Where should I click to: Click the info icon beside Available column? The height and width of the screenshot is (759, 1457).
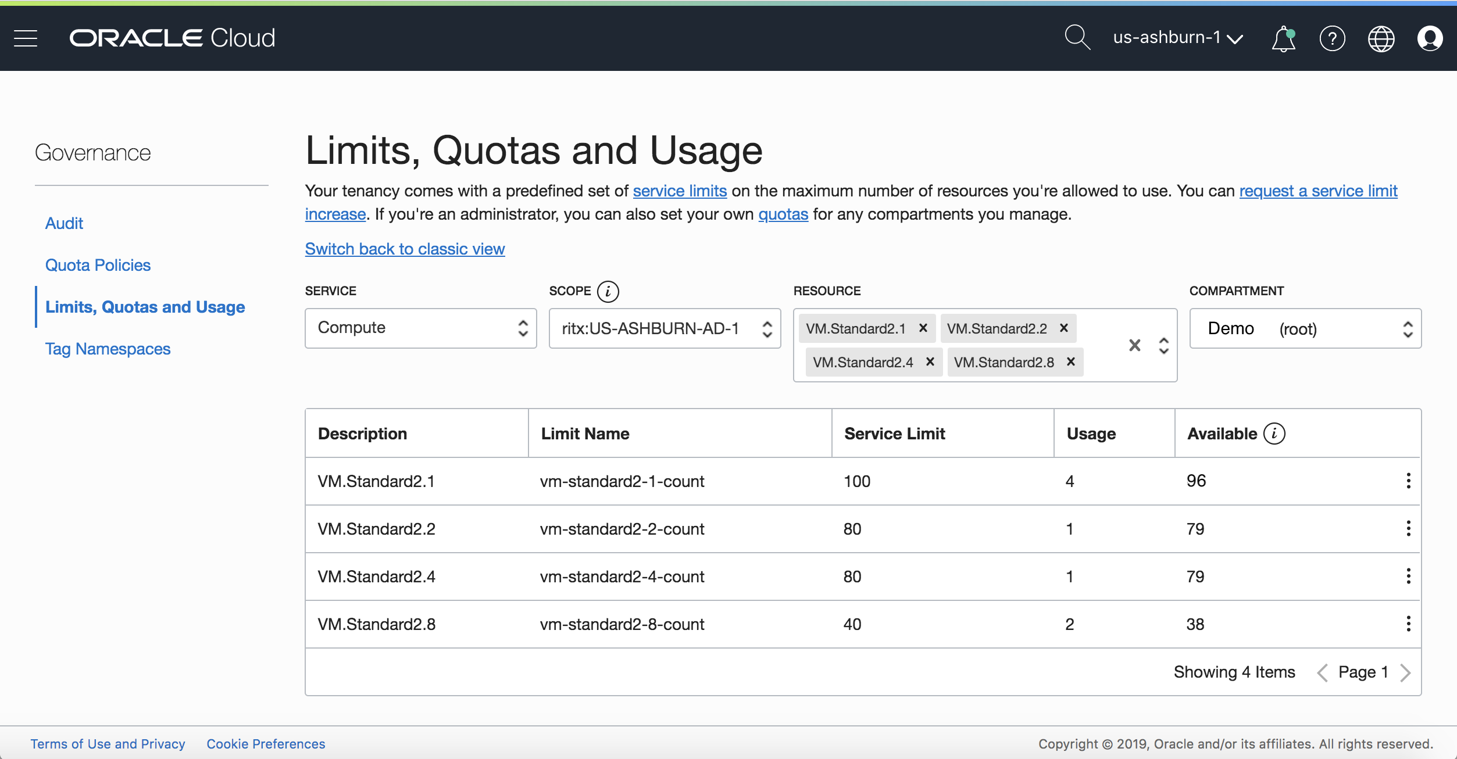[1273, 433]
